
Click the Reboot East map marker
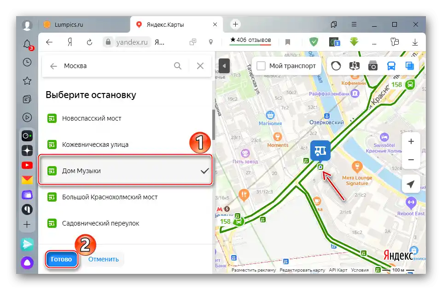coord(411,203)
